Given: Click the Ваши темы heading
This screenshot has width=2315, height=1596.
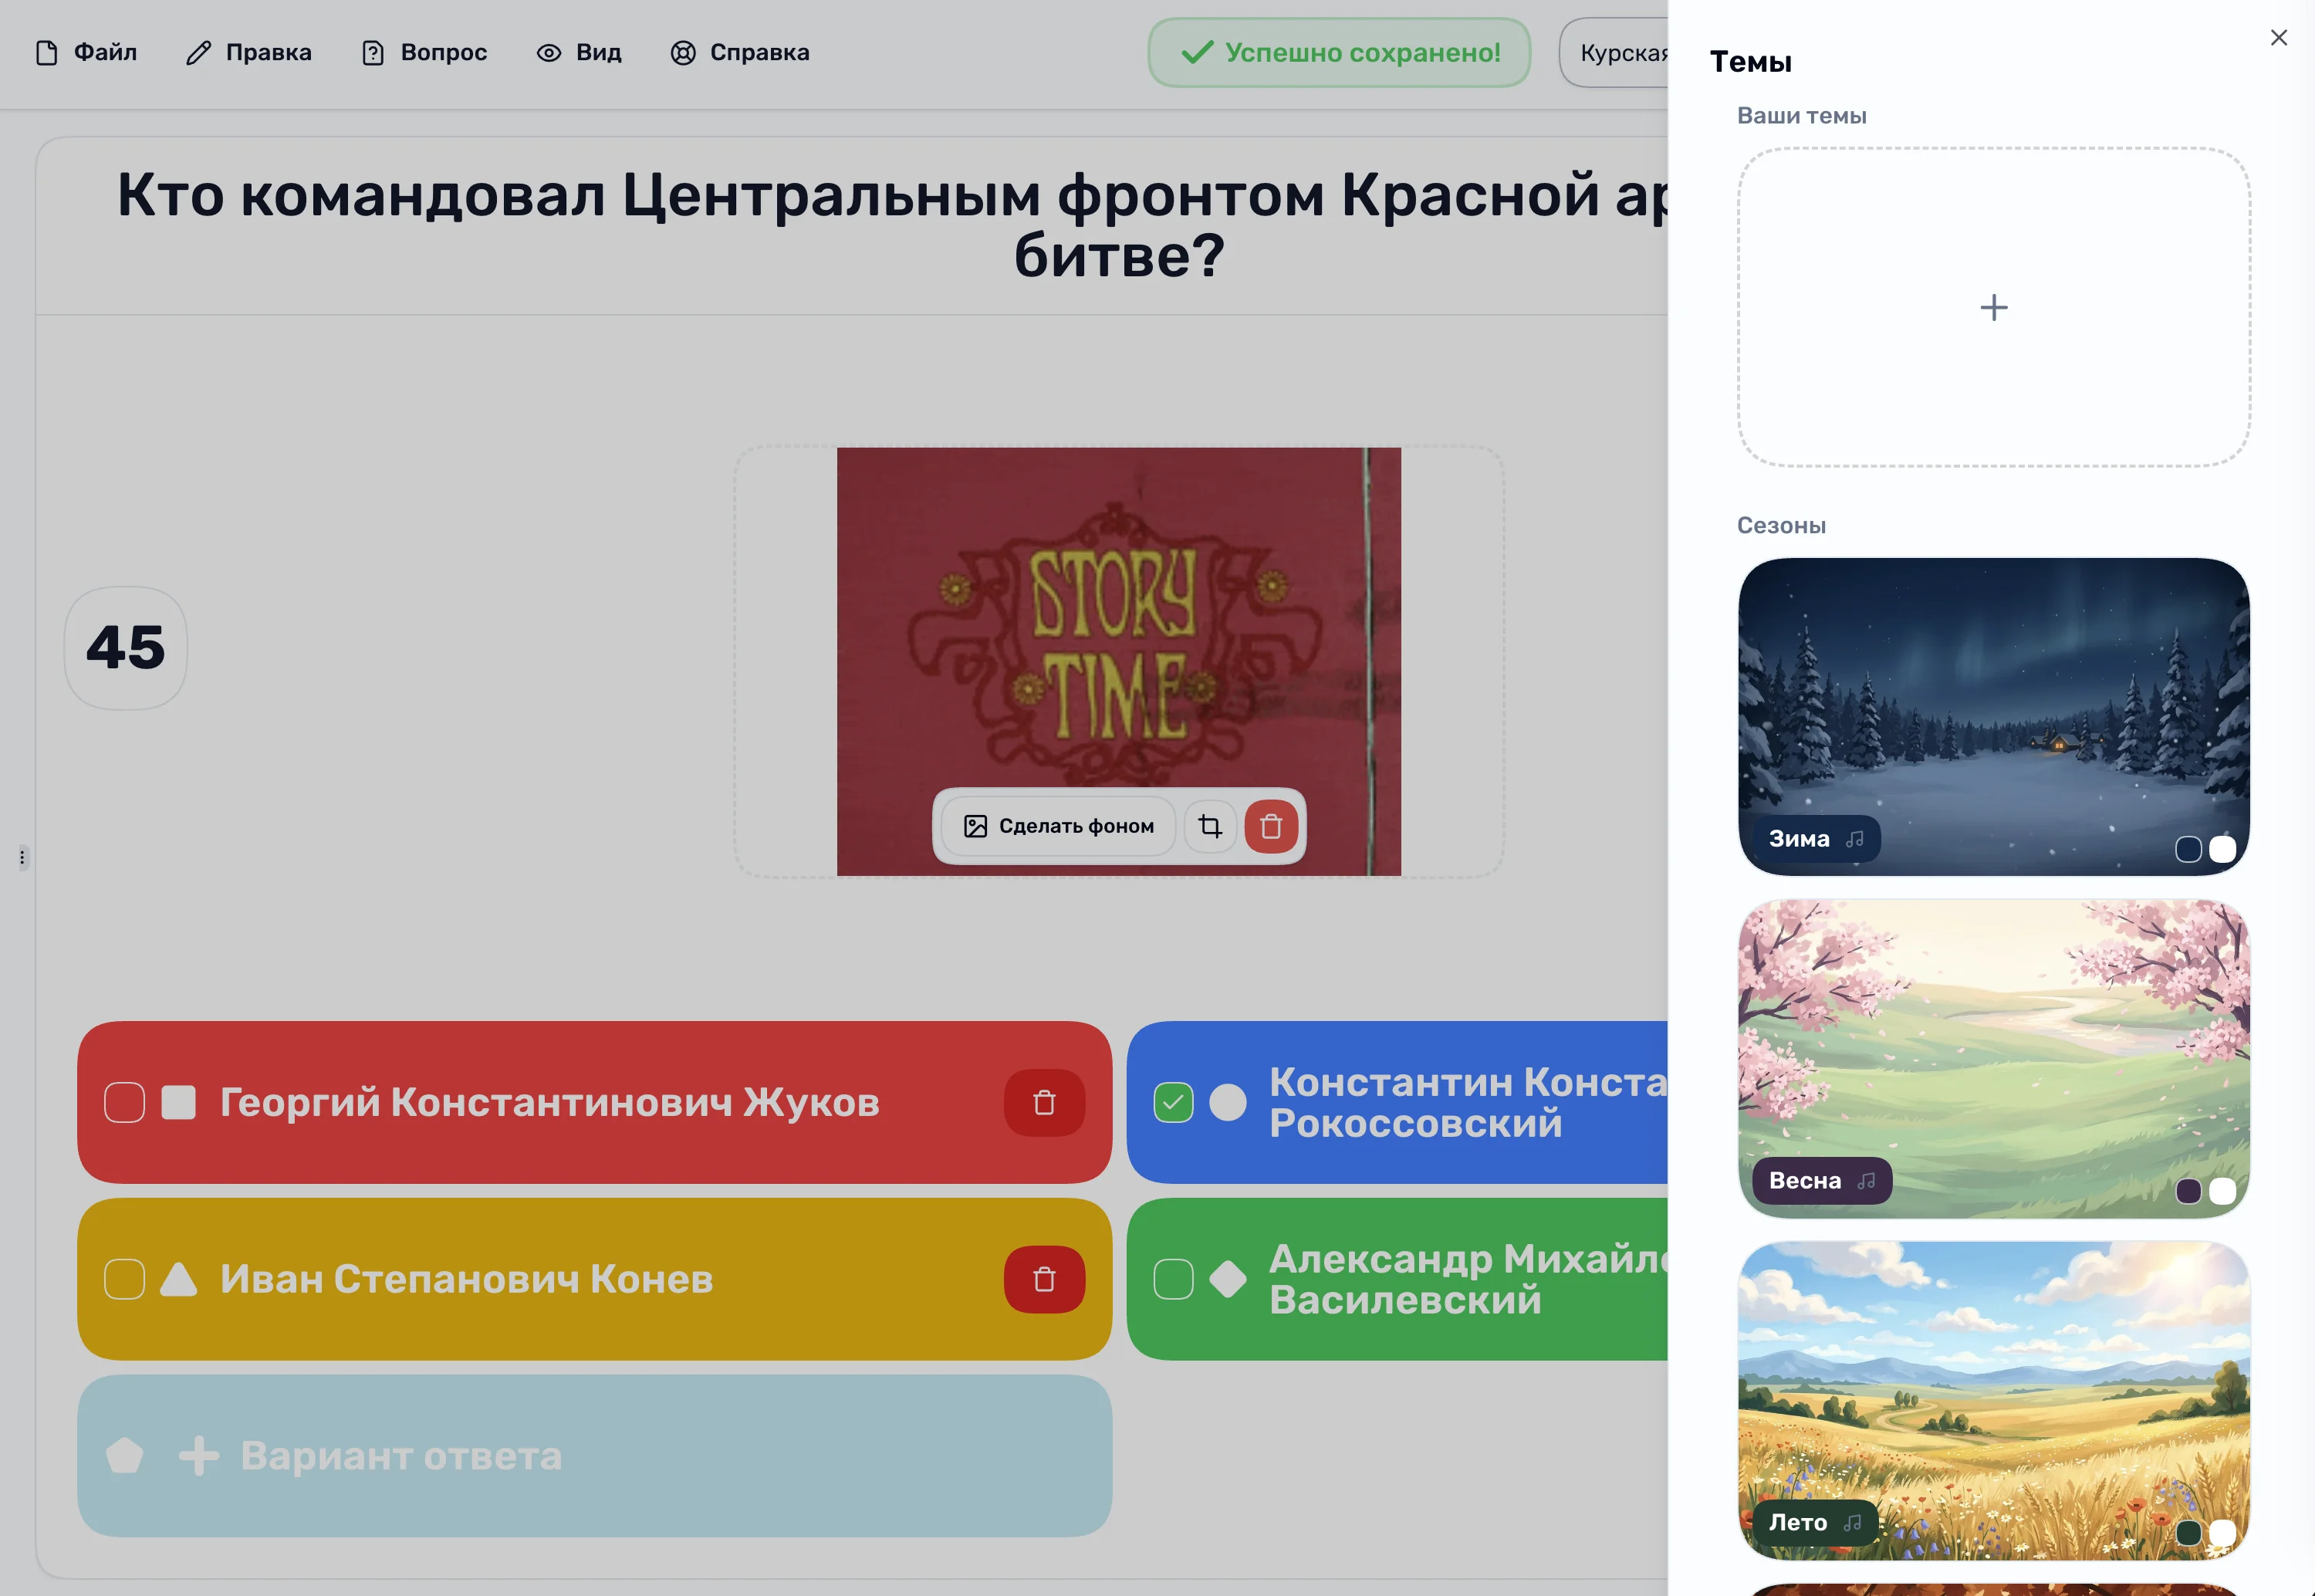Looking at the screenshot, I should 1801,115.
